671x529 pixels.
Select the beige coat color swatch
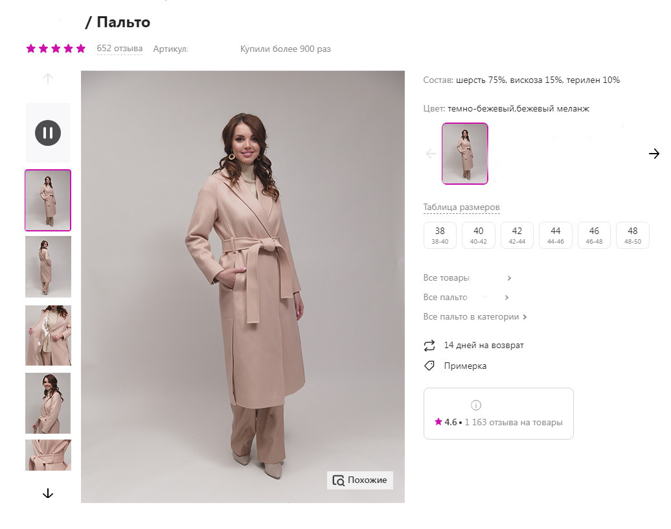tap(465, 154)
